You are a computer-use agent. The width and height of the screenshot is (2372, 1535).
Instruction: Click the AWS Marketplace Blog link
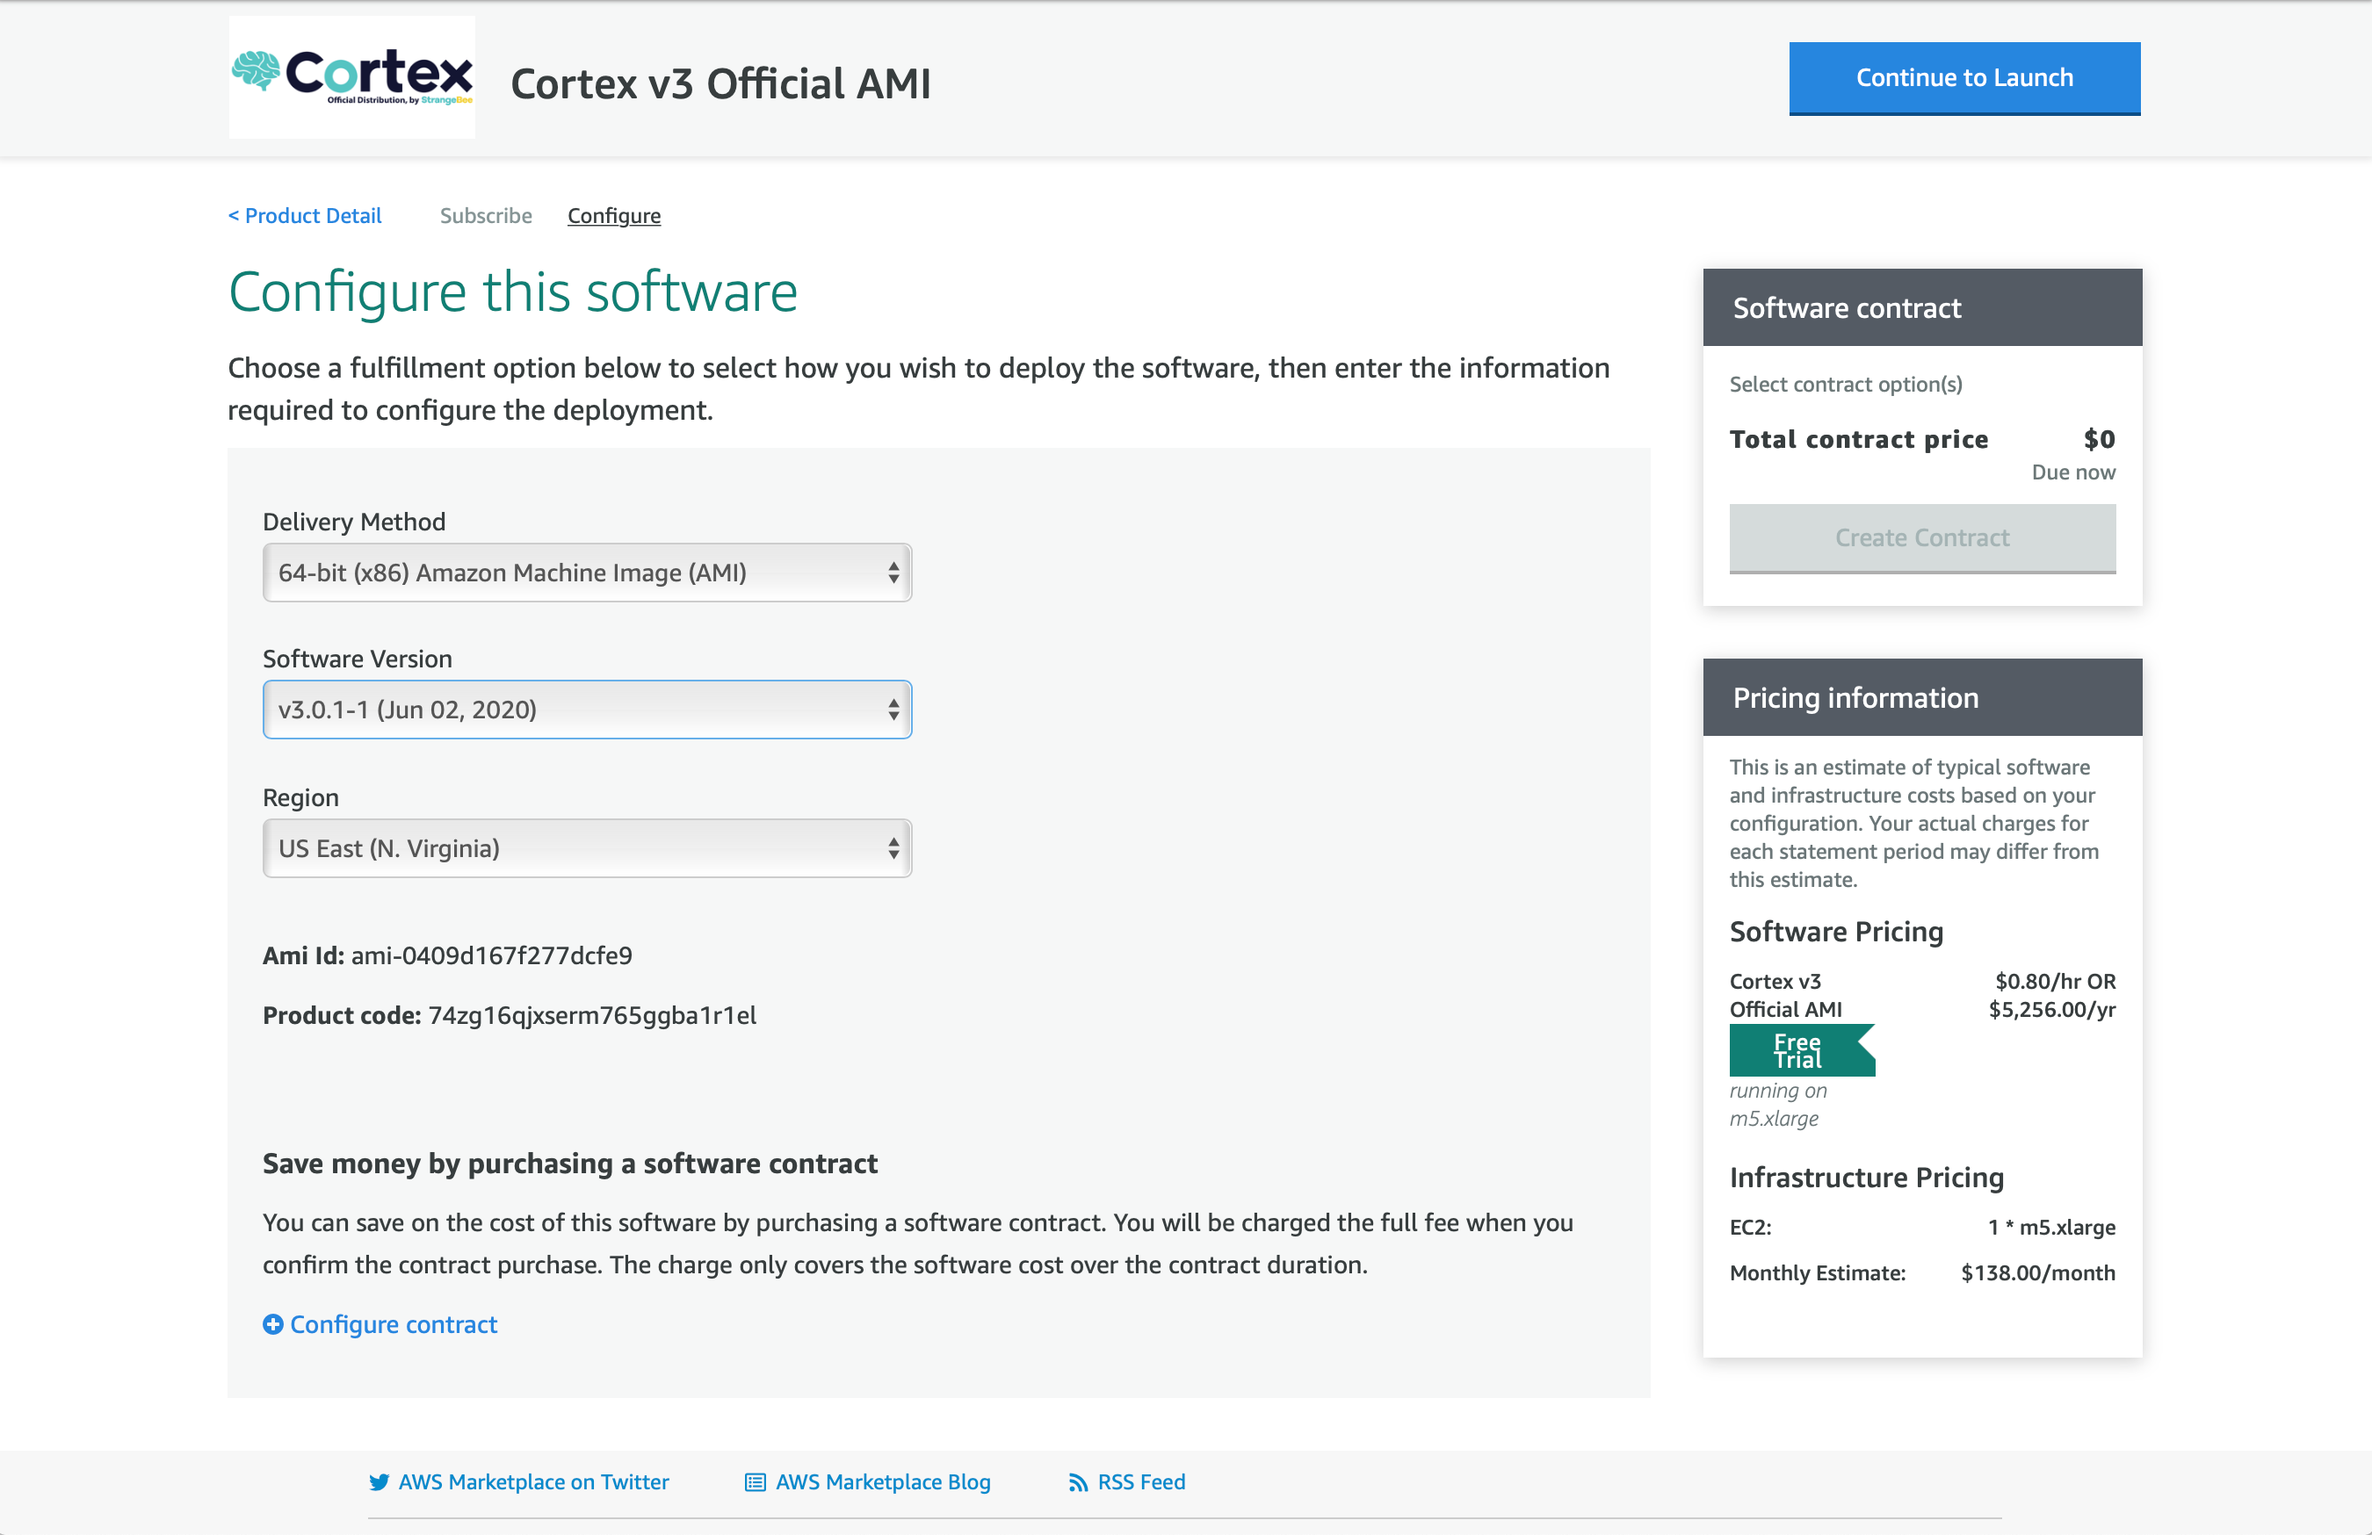tap(882, 1481)
